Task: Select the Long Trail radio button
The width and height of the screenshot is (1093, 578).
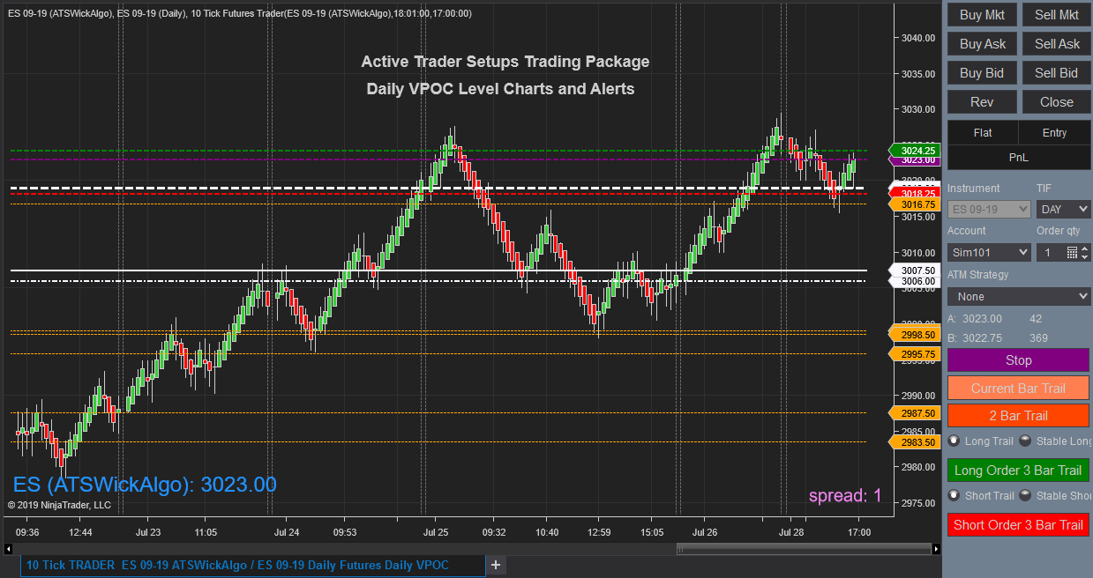Action: pyautogui.click(x=954, y=441)
